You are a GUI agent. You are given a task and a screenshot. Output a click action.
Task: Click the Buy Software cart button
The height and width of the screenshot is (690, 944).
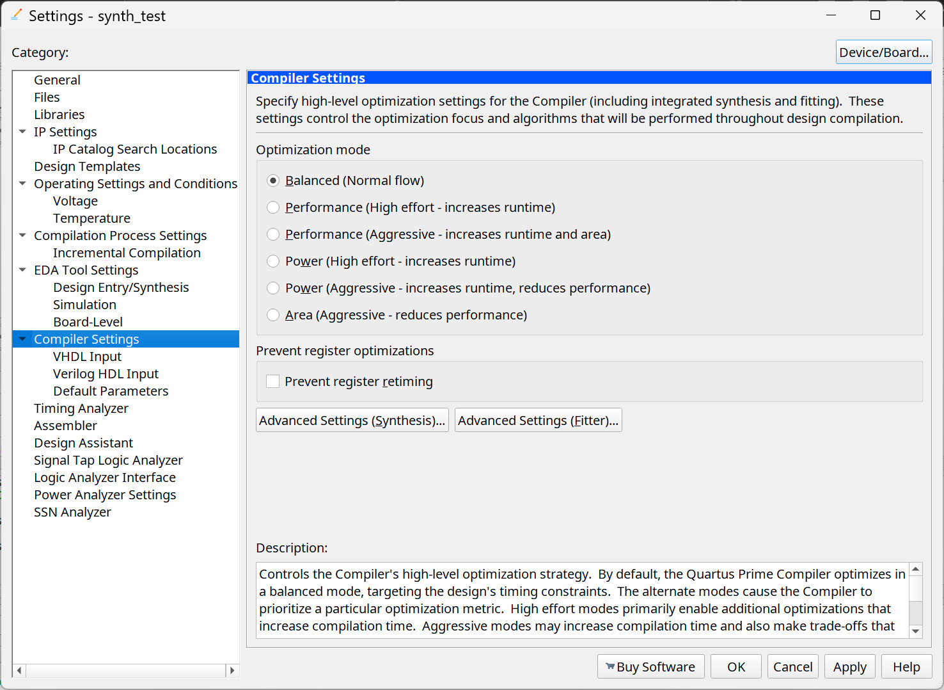[x=650, y=666]
